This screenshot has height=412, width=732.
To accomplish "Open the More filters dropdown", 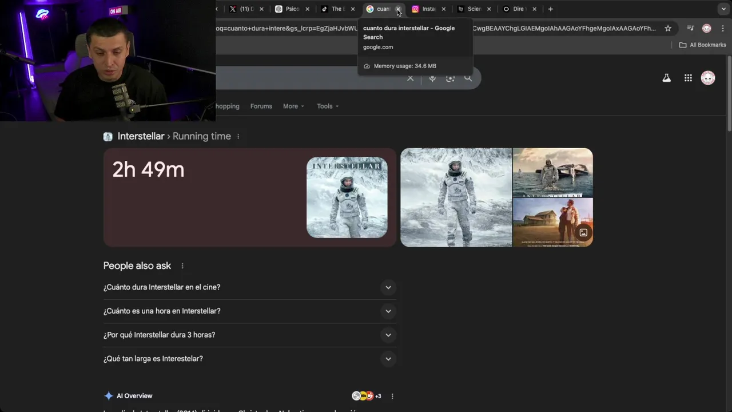I will coord(293,106).
